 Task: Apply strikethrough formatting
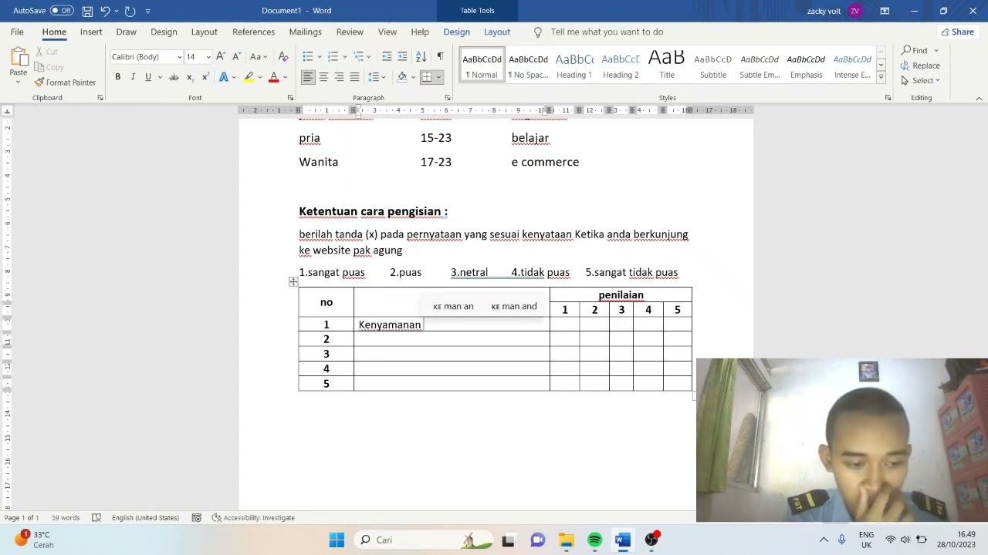click(174, 77)
